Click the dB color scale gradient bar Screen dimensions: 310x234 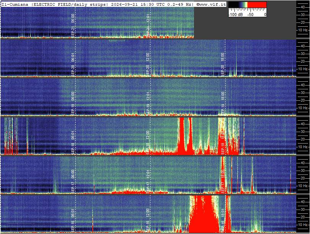247,5
